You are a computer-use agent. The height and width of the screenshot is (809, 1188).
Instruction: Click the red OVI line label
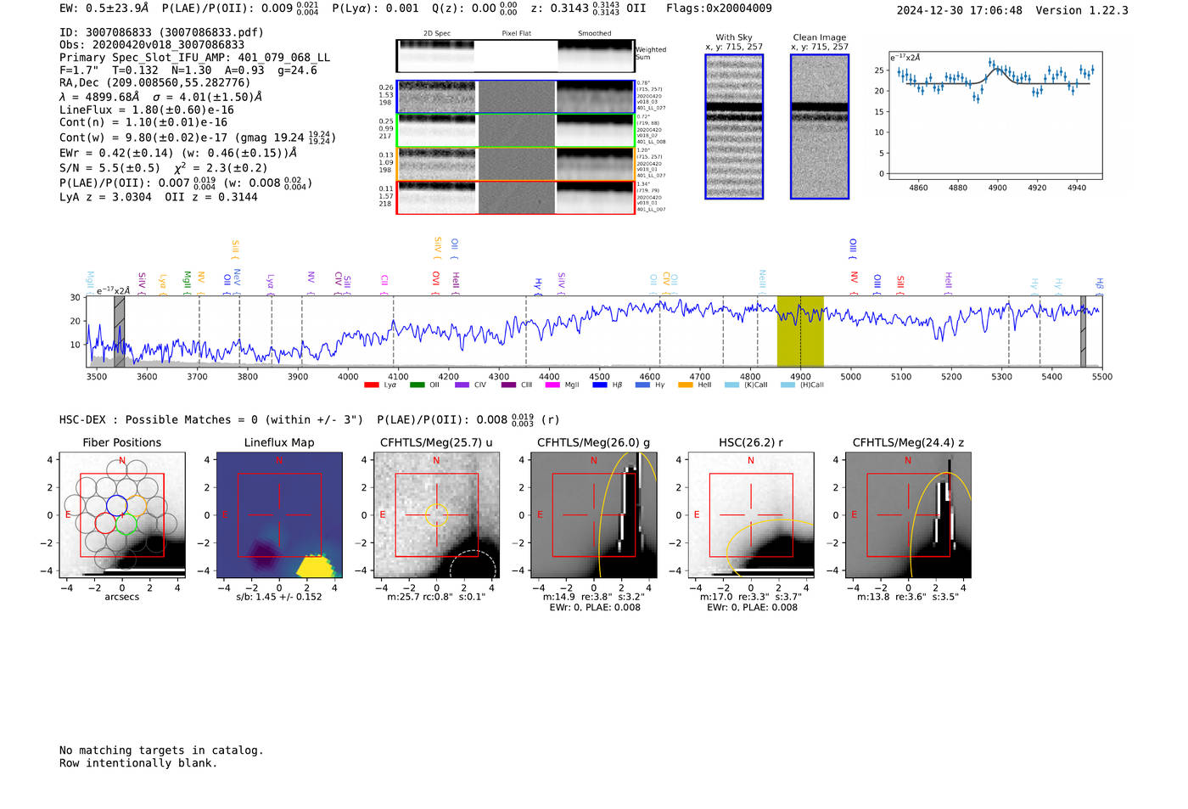435,283
